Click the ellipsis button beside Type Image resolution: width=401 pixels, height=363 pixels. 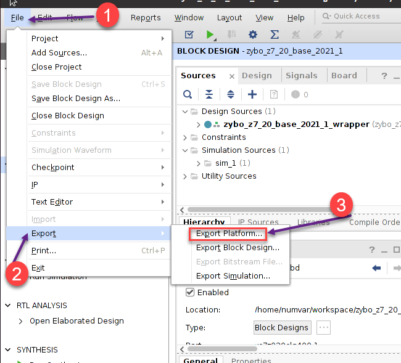point(323,328)
